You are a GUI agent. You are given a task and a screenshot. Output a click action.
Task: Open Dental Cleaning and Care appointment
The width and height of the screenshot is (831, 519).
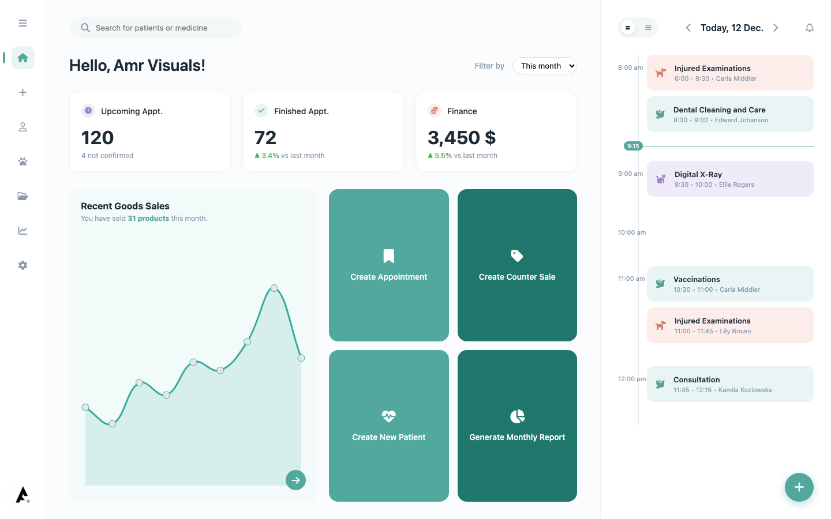pyautogui.click(x=730, y=114)
